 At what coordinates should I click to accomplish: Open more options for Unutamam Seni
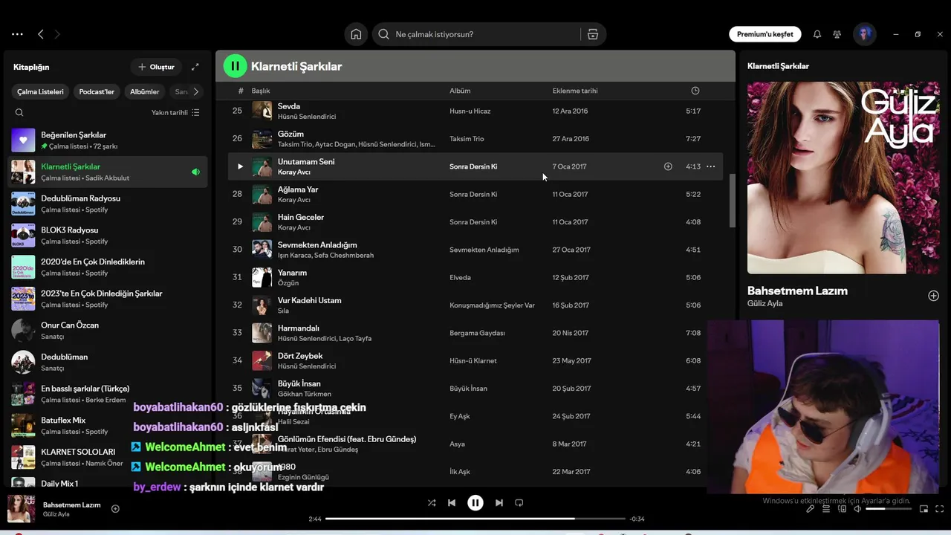[x=711, y=166]
